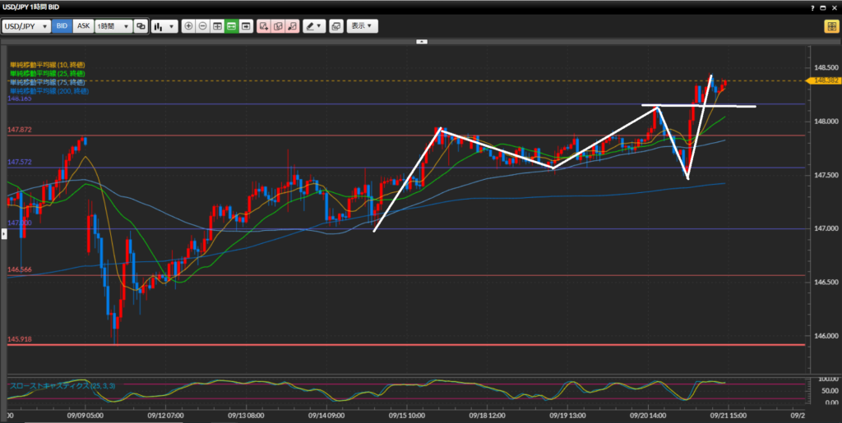Image resolution: width=842 pixels, height=423 pixels.
Task: Click the duplicate chart window icon
Action: pos(336,26)
